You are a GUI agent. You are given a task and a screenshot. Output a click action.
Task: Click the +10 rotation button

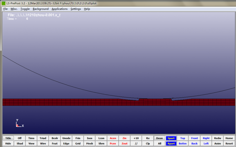point(136,138)
